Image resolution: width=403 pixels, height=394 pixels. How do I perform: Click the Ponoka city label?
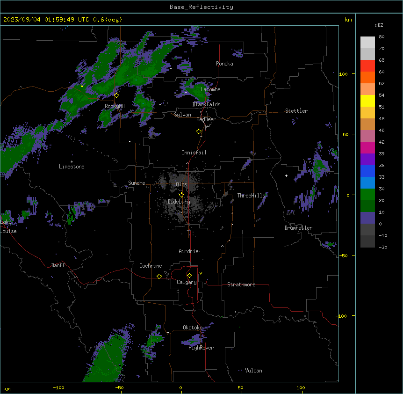[224, 64]
